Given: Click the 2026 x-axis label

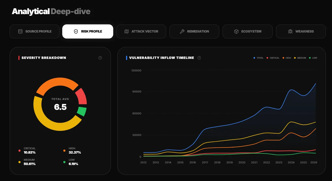Looking at the screenshot, I should 314,162.
